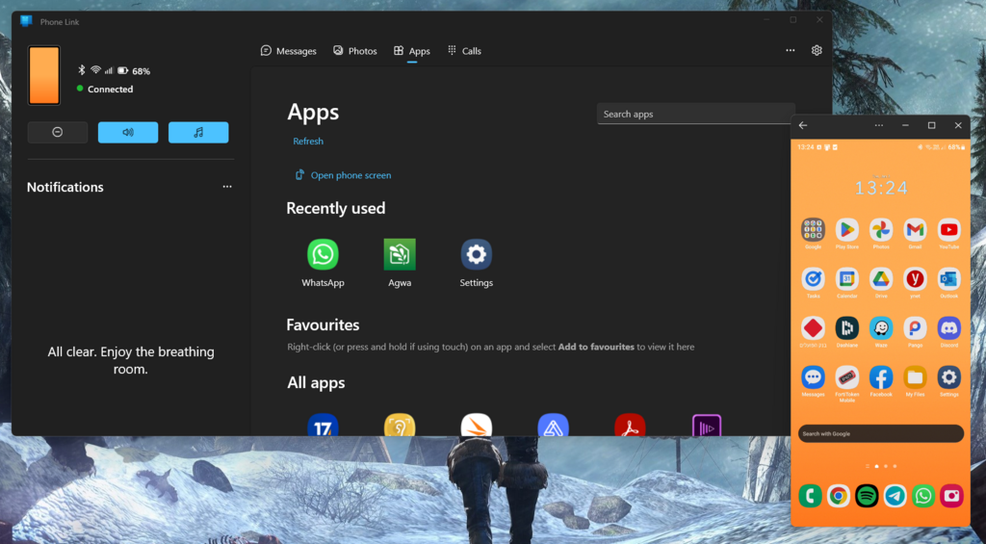The image size is (986, 544).
Task: Click the phone thumbnail in Phone Link sidebar
Action: pos(44,75)
